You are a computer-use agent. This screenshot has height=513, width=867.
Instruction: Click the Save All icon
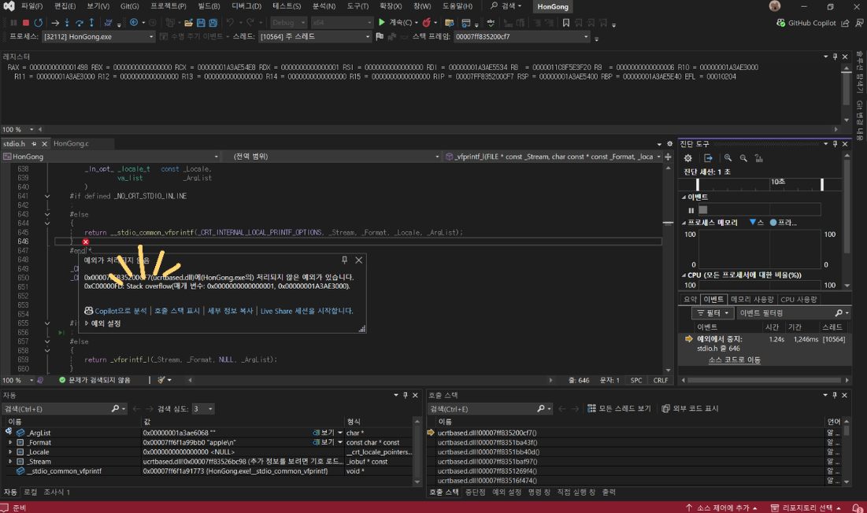[213, 23]
